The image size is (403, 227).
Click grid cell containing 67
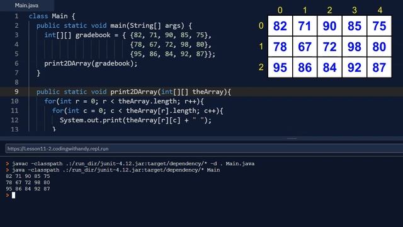pyautogui.click(x=305, y=47)
